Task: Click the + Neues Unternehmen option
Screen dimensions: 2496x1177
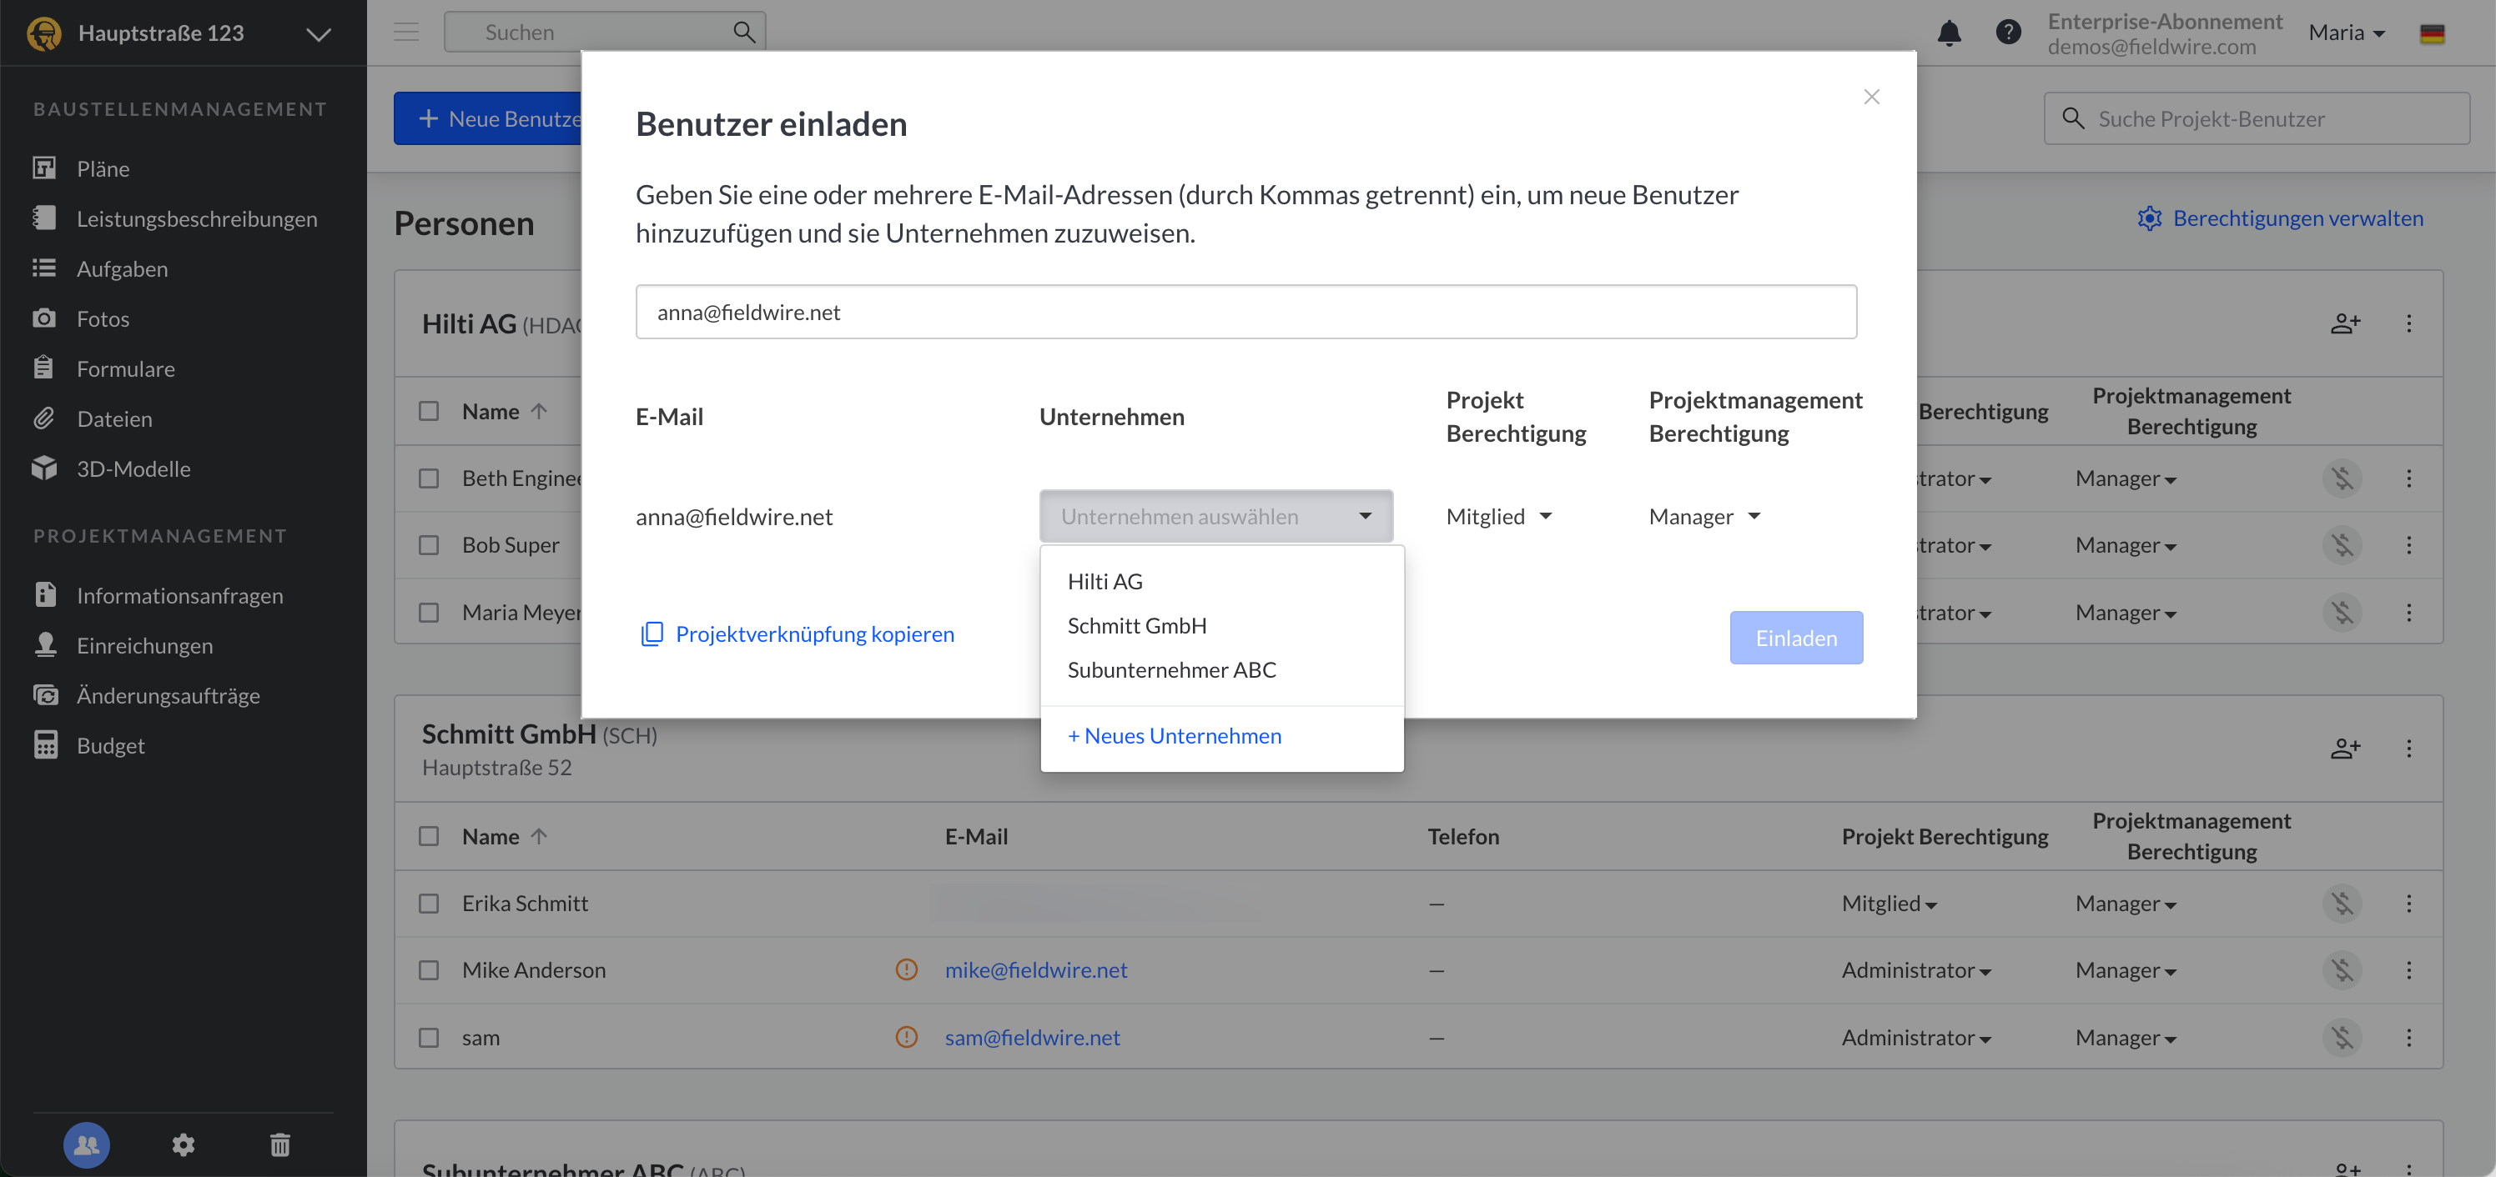Action: 1175,735
